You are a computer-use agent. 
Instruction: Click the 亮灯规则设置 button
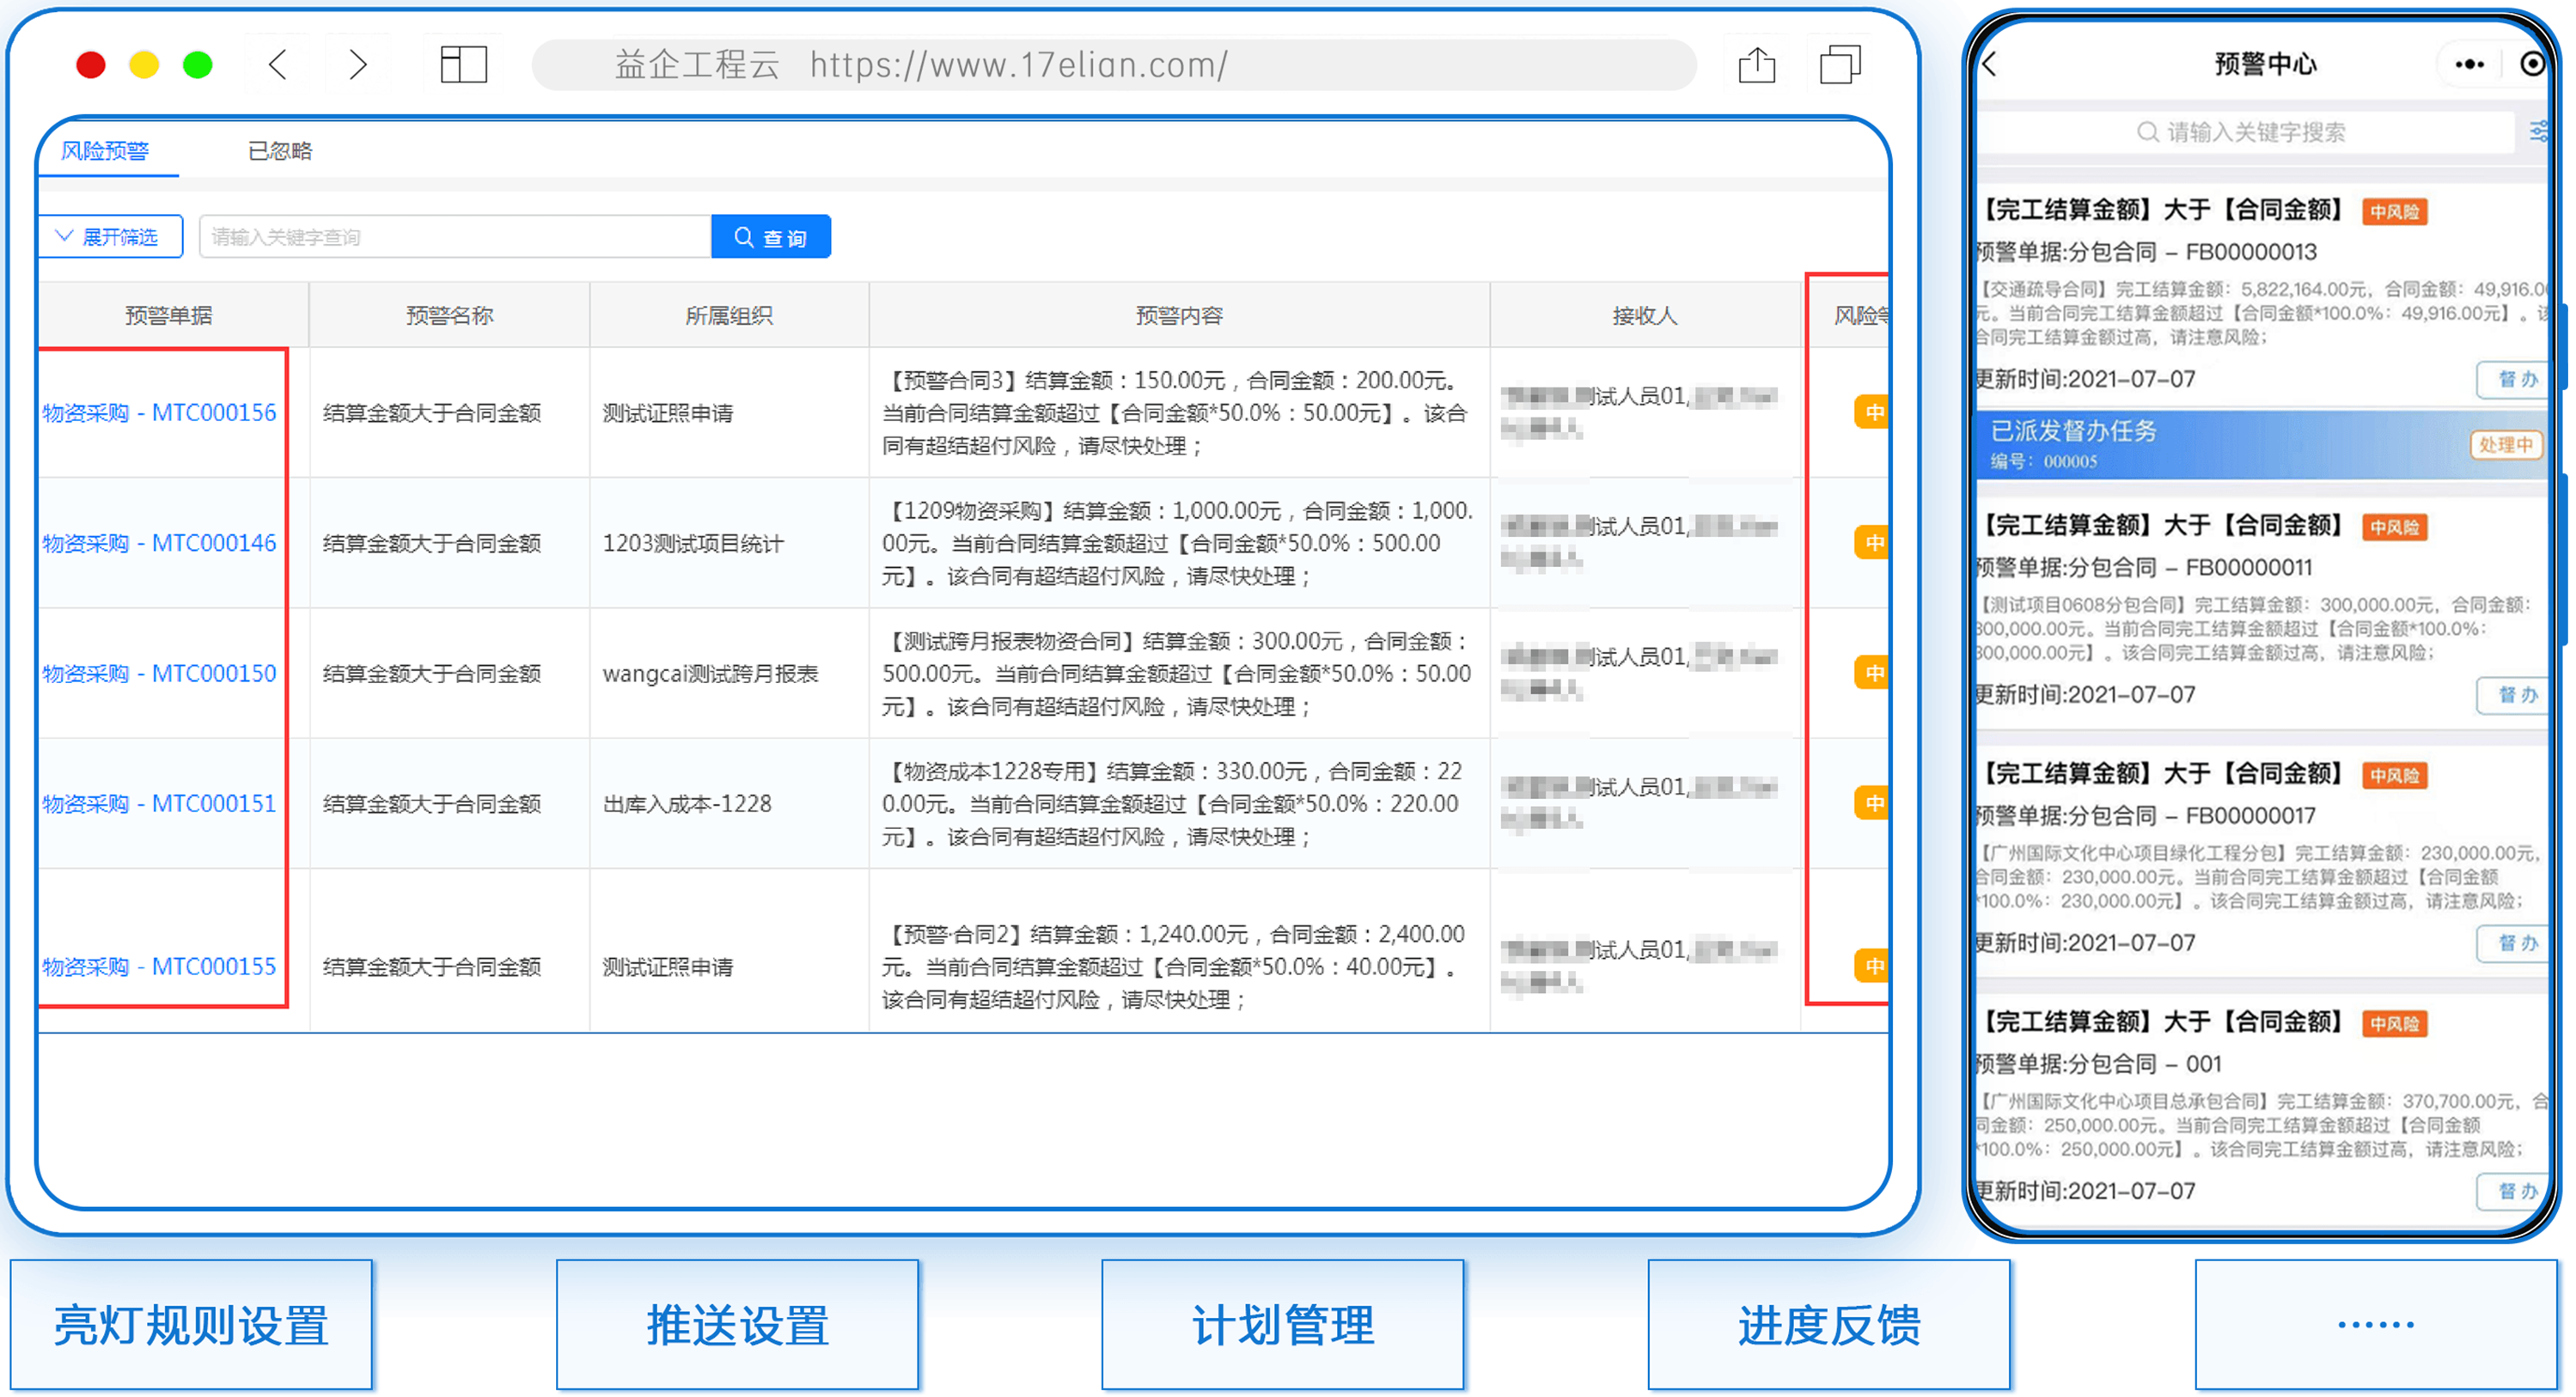191,1324
